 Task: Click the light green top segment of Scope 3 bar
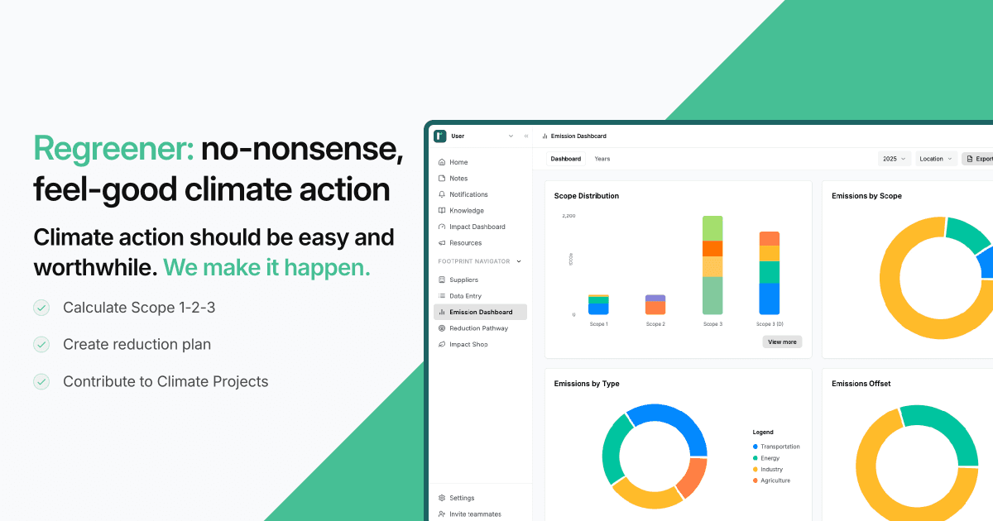[x=712, y=228]
